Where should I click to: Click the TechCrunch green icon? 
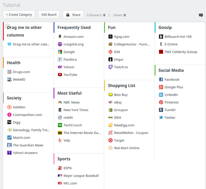[60, 125]
